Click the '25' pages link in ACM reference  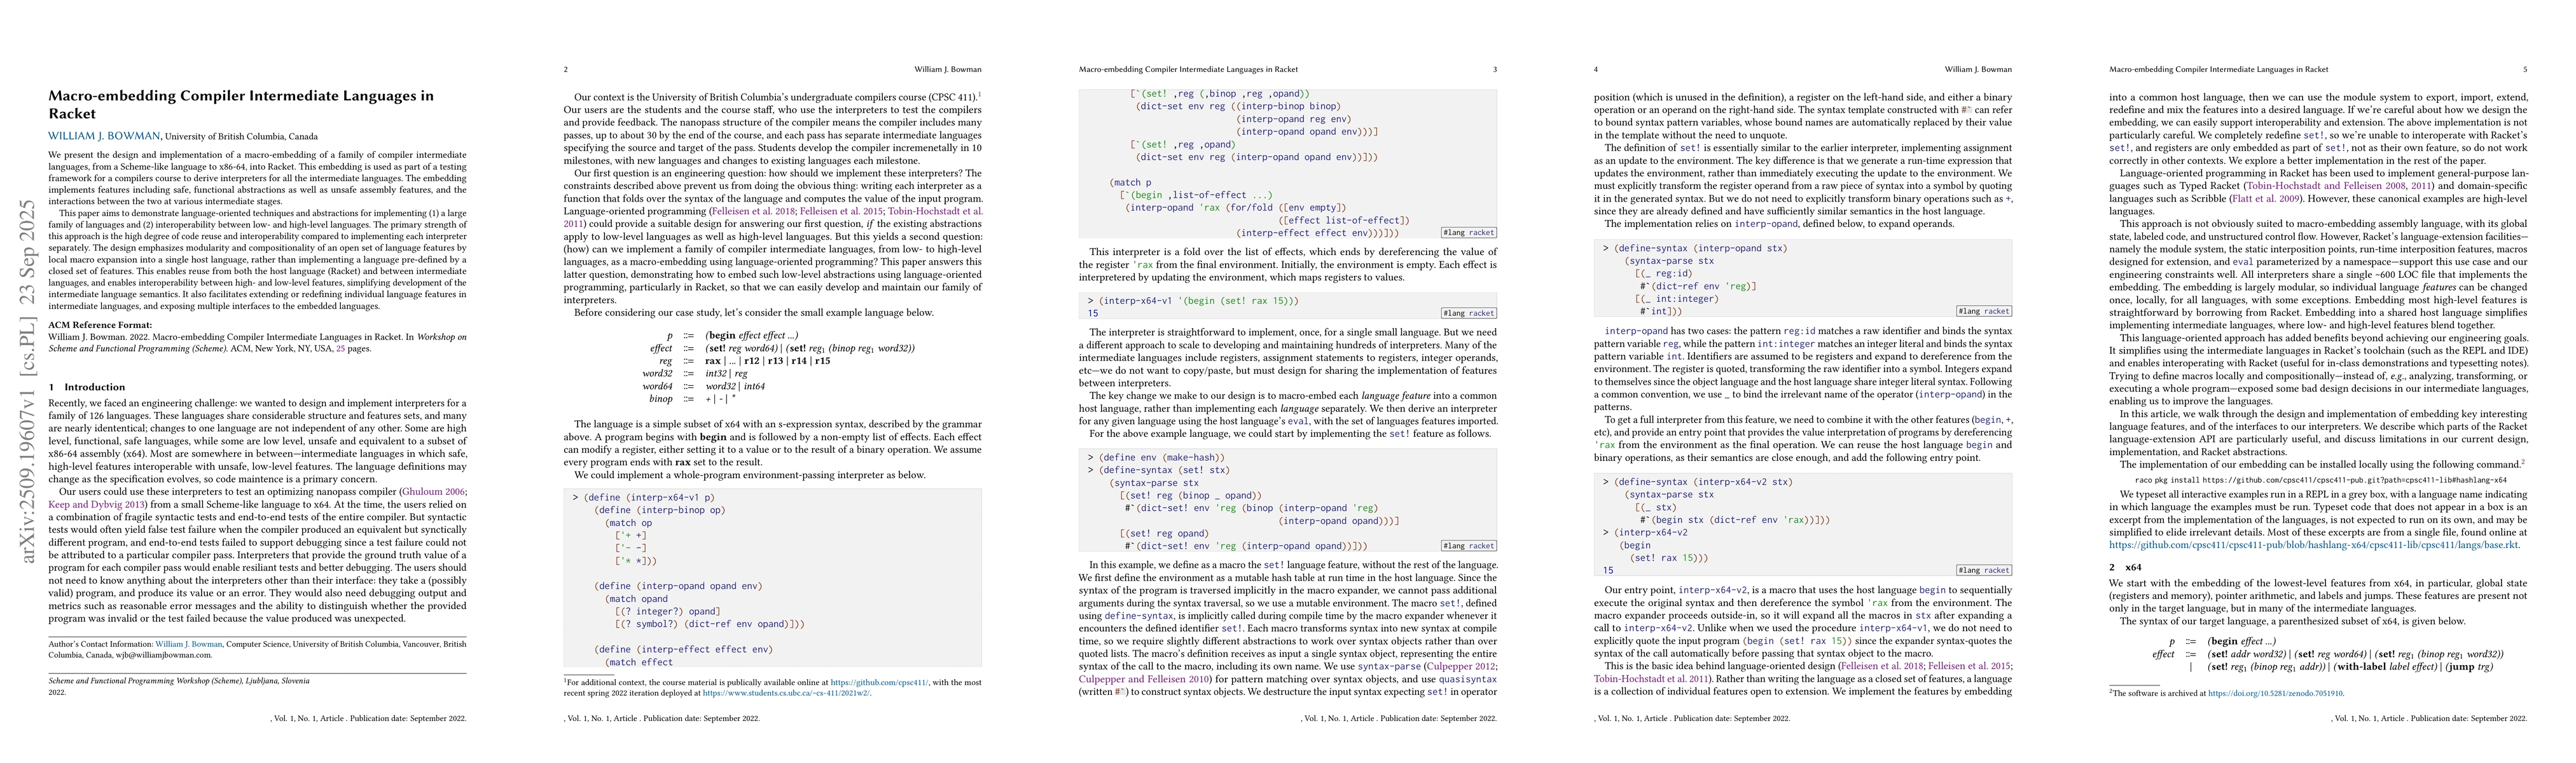click(341, 349)
